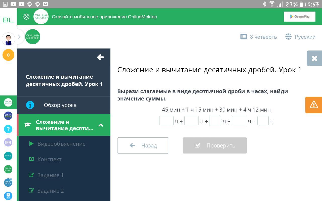Open Задание 1 in the lesson menu
This screenshot has height=201, width=322.
coord(50,175)
